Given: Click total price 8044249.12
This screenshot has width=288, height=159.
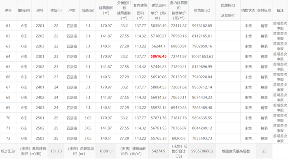Looking at the screenshot, I should coord(202,129).
